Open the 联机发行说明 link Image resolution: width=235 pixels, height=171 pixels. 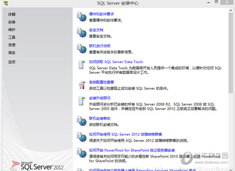tap(99, 46)
